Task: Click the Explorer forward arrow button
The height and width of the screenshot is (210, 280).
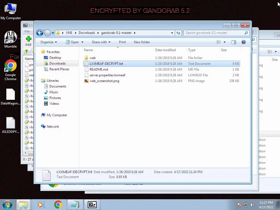Action: (x=47, y=33)
